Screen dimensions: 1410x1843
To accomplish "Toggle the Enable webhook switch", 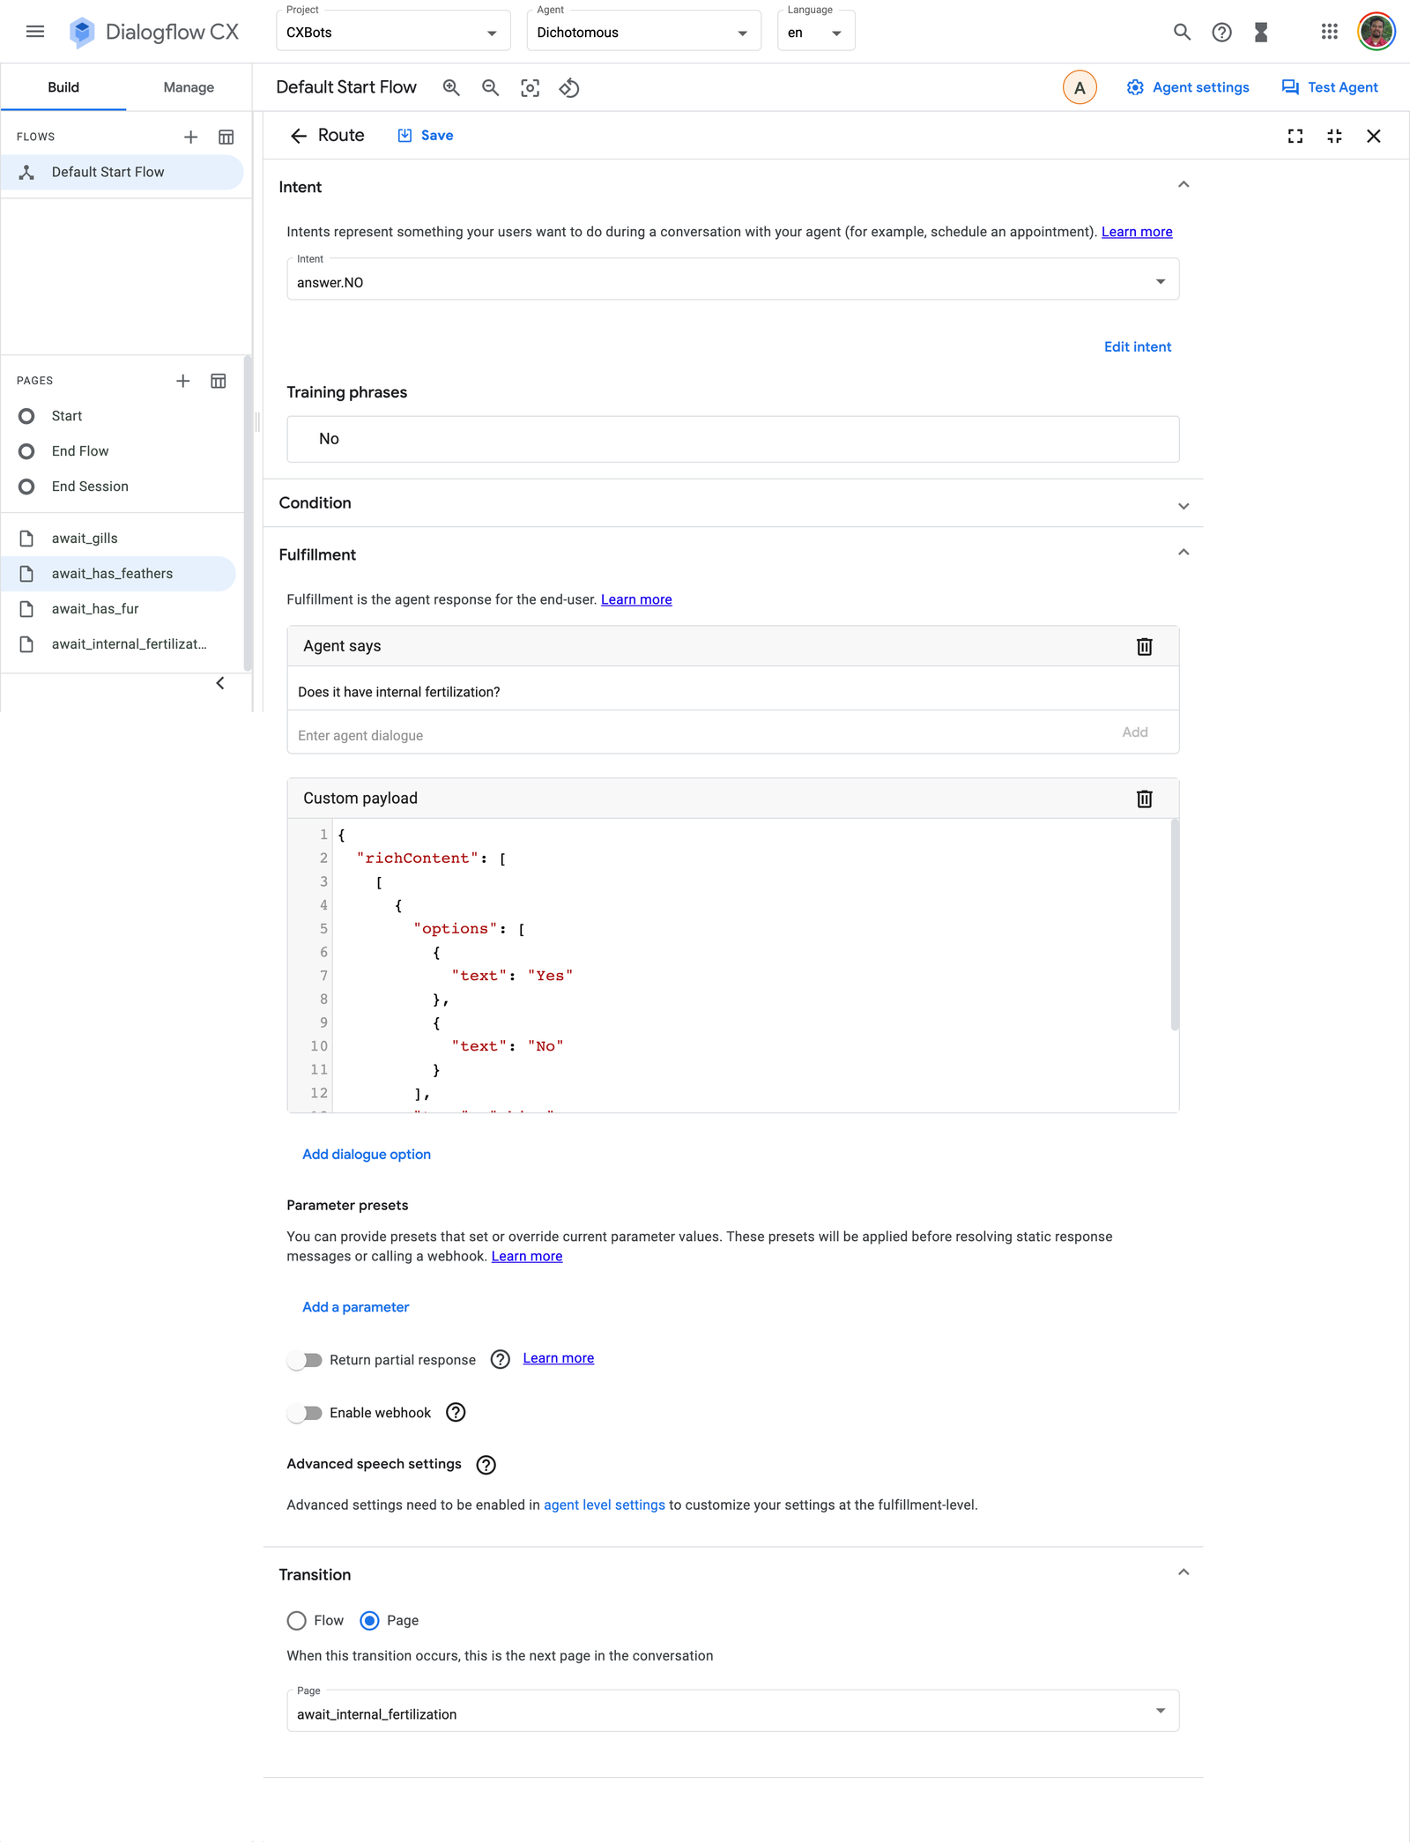I will (305, 1413).
